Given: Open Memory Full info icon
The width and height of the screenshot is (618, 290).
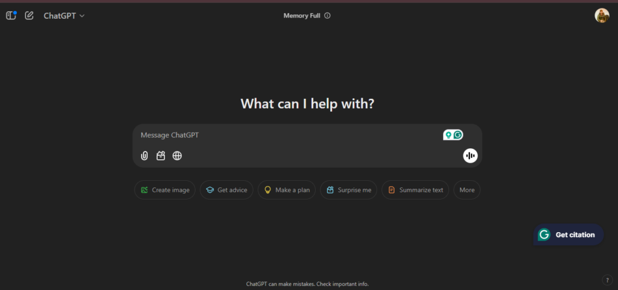Looking at the screenshot, I should [x=327, y=16].
